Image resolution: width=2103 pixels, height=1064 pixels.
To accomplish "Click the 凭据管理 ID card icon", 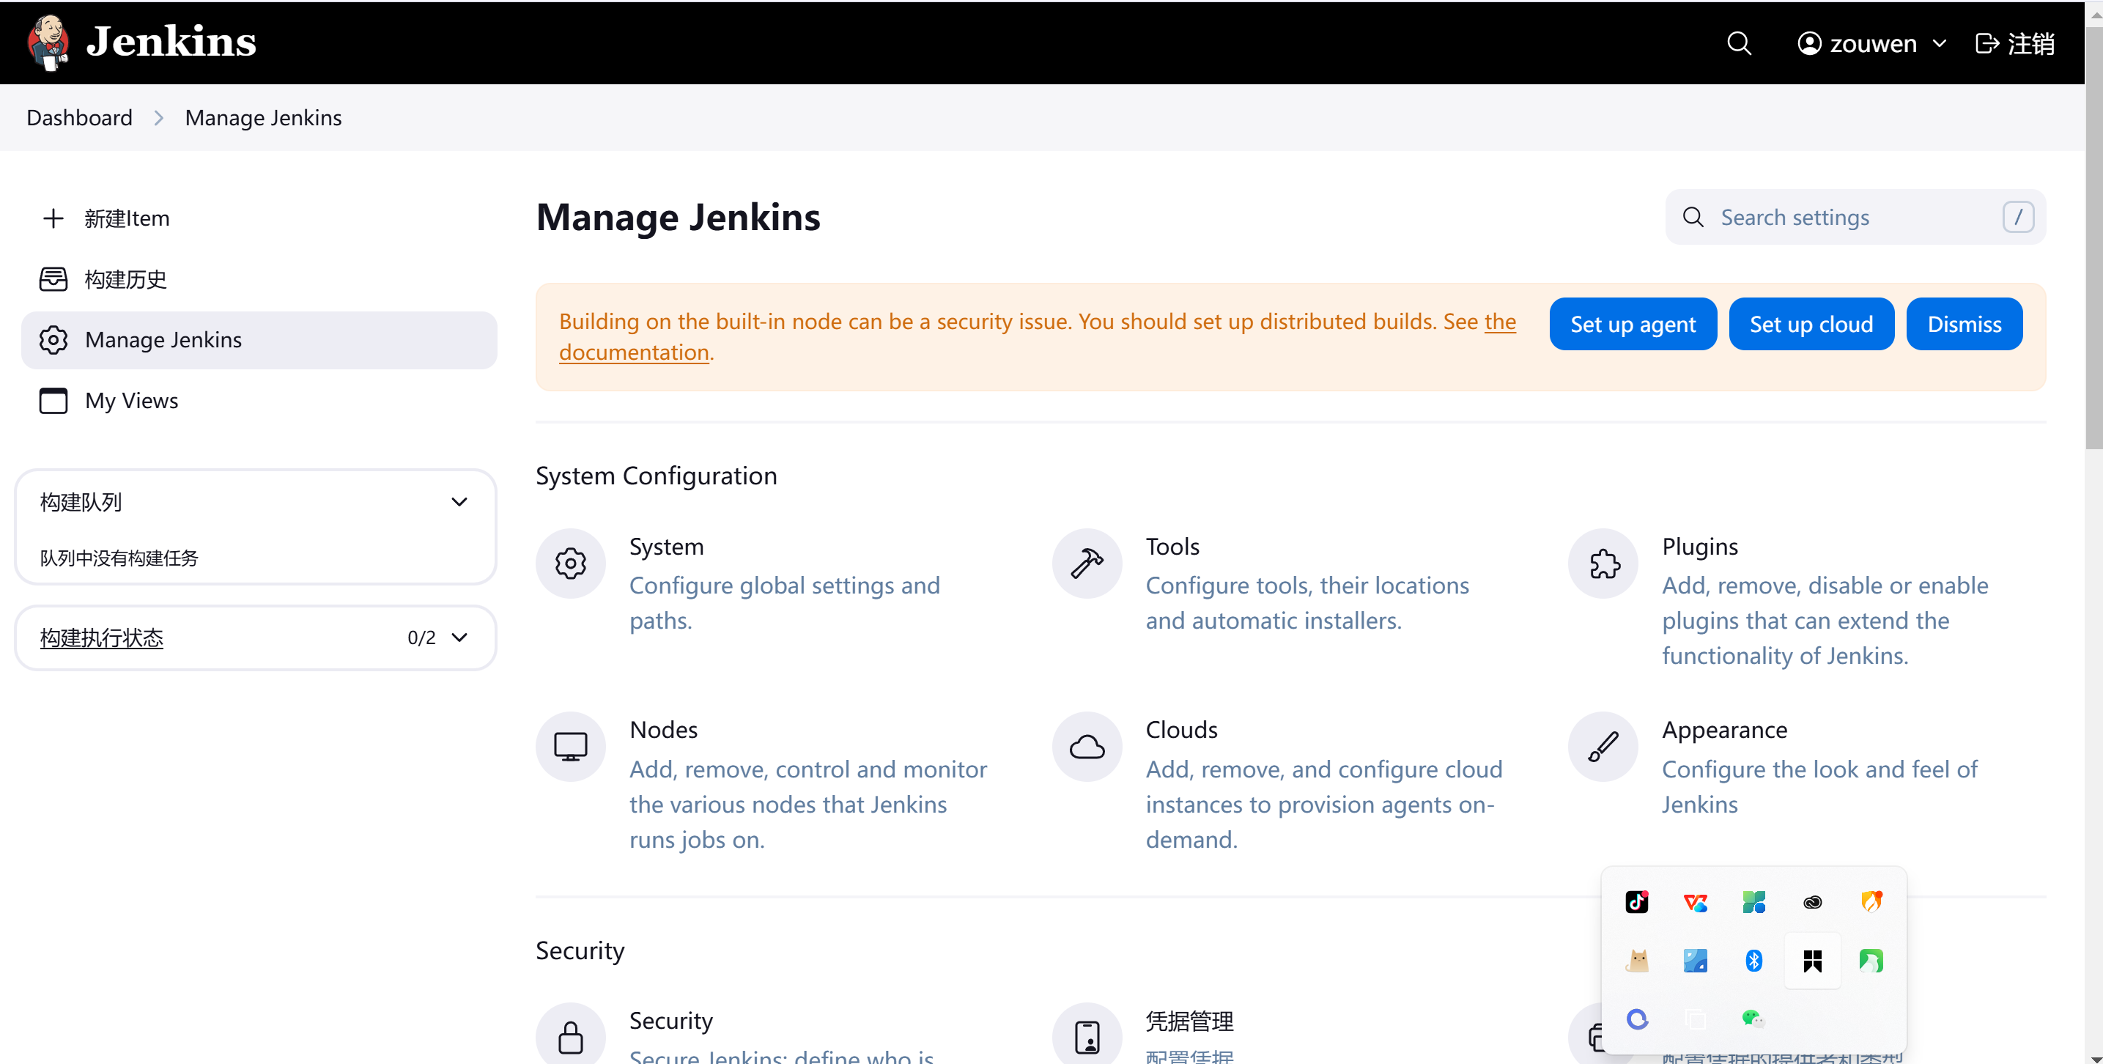I will [1087, 1037].
